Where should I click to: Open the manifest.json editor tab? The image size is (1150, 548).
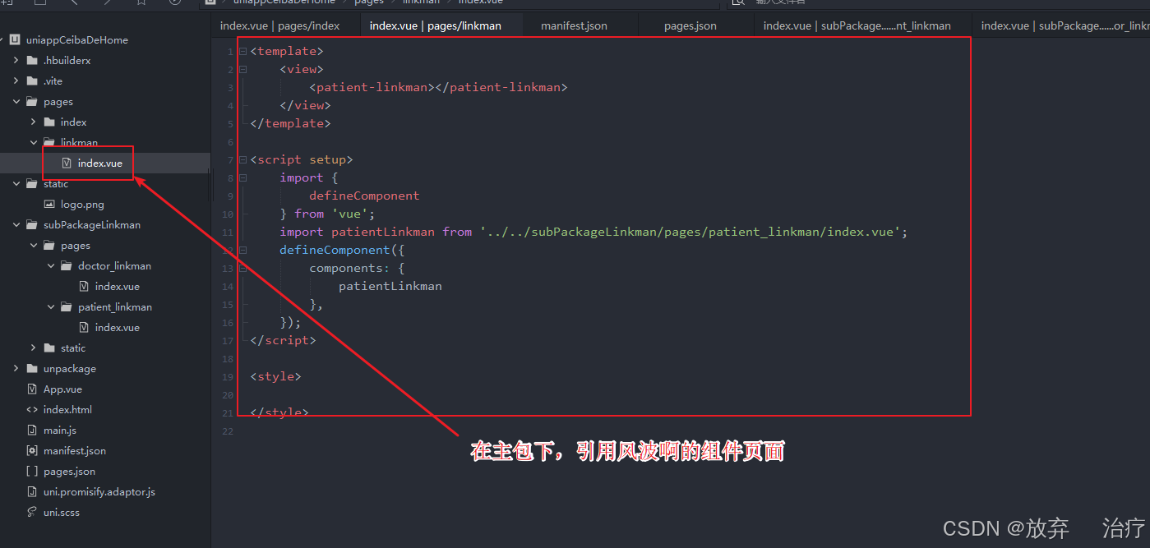574,25
